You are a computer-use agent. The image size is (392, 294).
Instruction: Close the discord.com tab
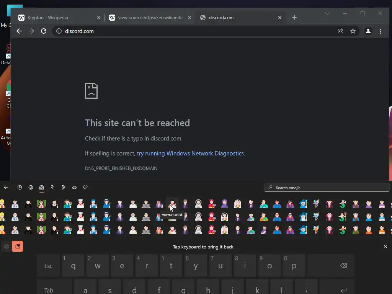click(x=280, y=18)
